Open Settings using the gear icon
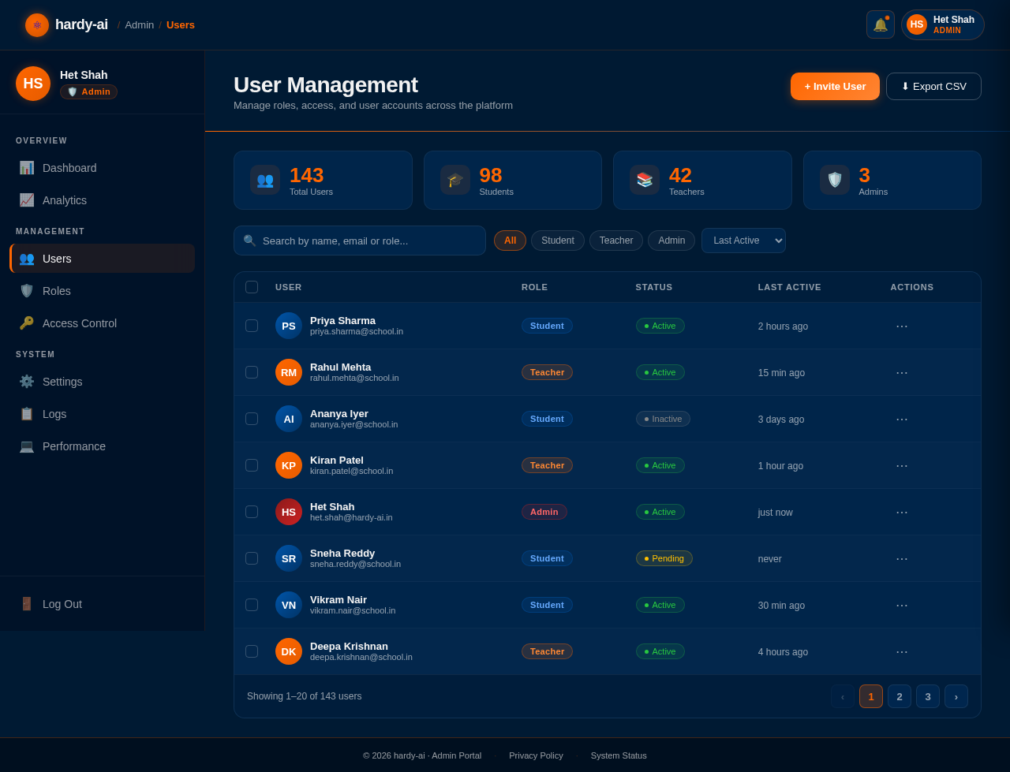Viewport: 1010px width, 772px height. tap(26, 381)
